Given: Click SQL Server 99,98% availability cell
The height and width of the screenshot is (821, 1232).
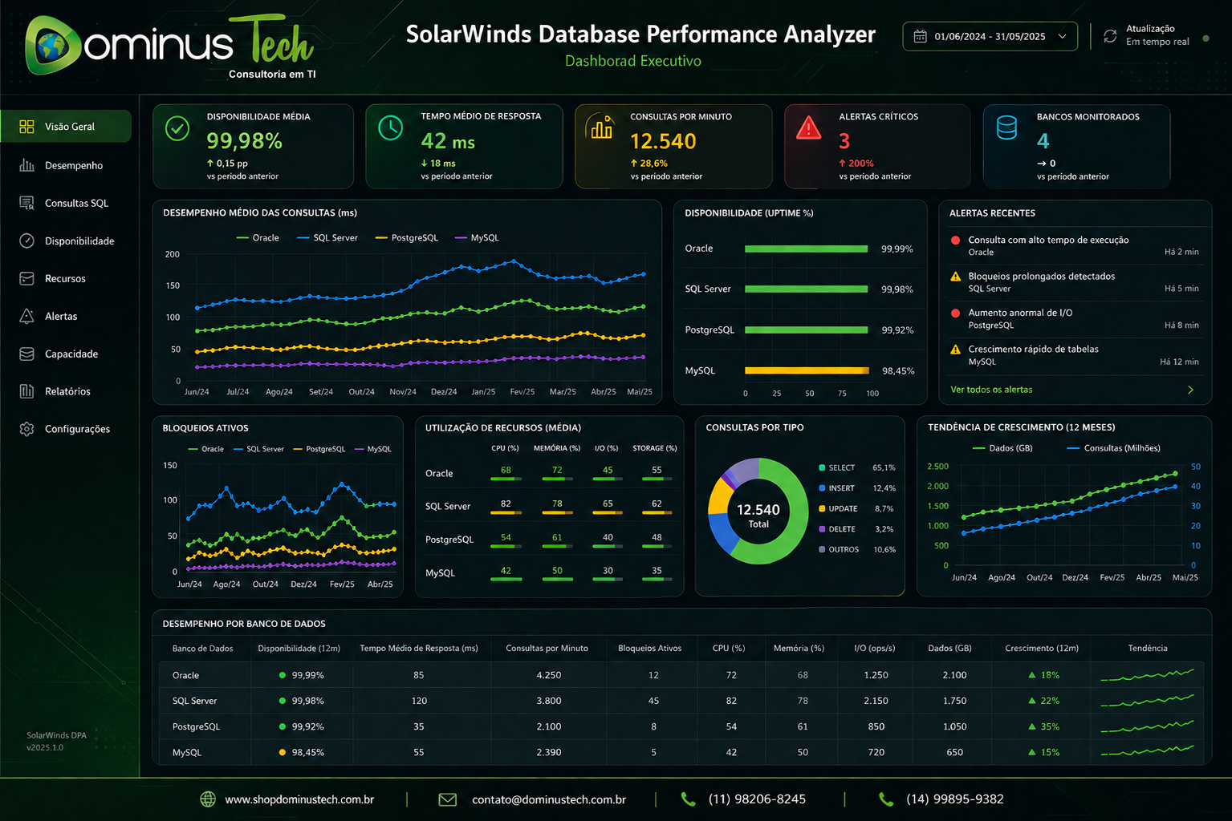Looking at the screenshot, I should (301, 701).
